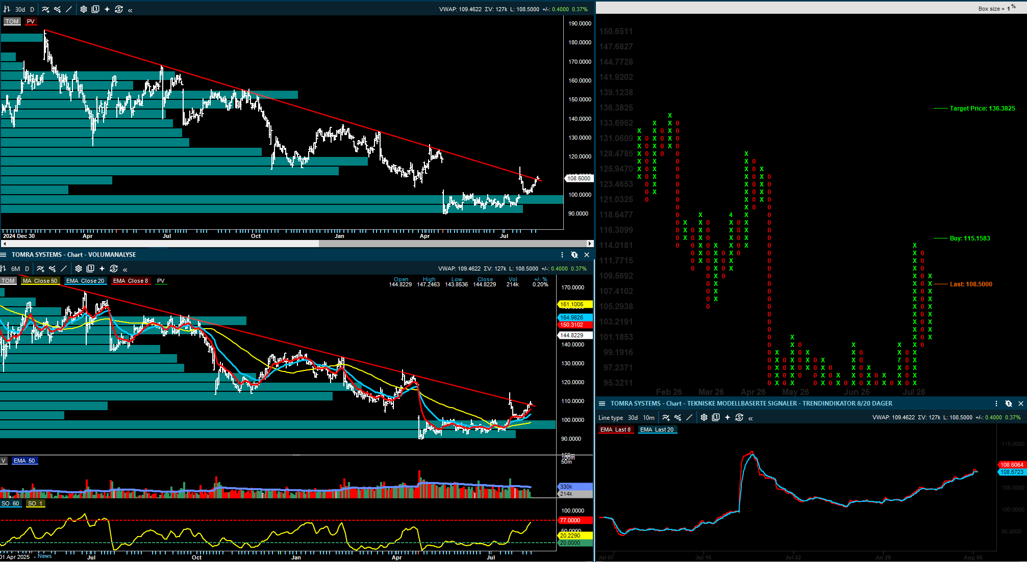Open 30d period selector in top chart
1027x562 pixels.
[x=20, y=9]
